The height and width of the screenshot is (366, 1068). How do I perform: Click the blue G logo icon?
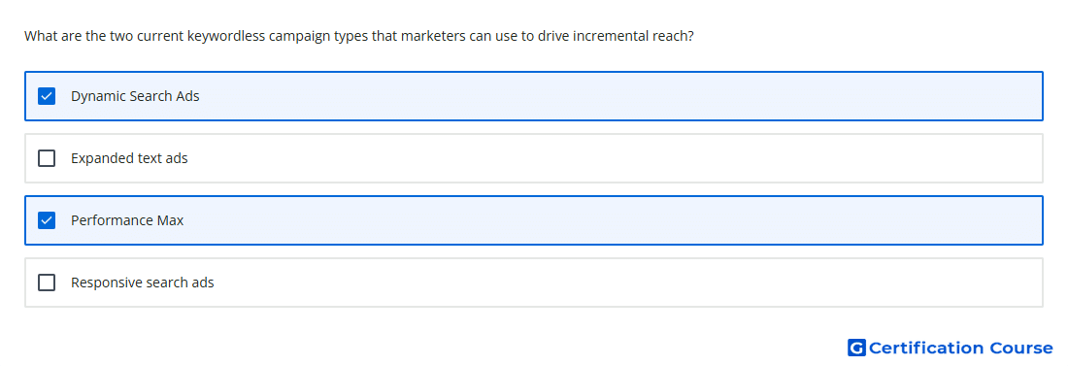[856, 348]
